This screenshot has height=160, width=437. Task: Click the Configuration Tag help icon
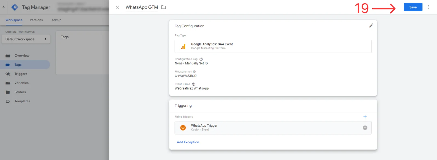(x=201, y=59)
